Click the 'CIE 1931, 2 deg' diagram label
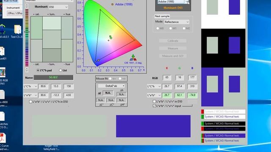Image resolution: width=271 pixels, height=152 pixels. (133, 63)
